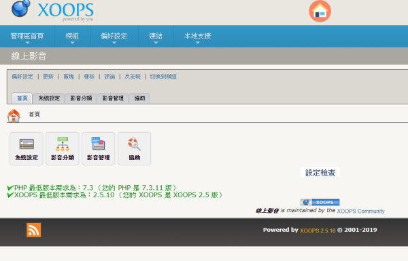Click the 評論 link
Screen dimensions: 408x261
tap(109, 77)
